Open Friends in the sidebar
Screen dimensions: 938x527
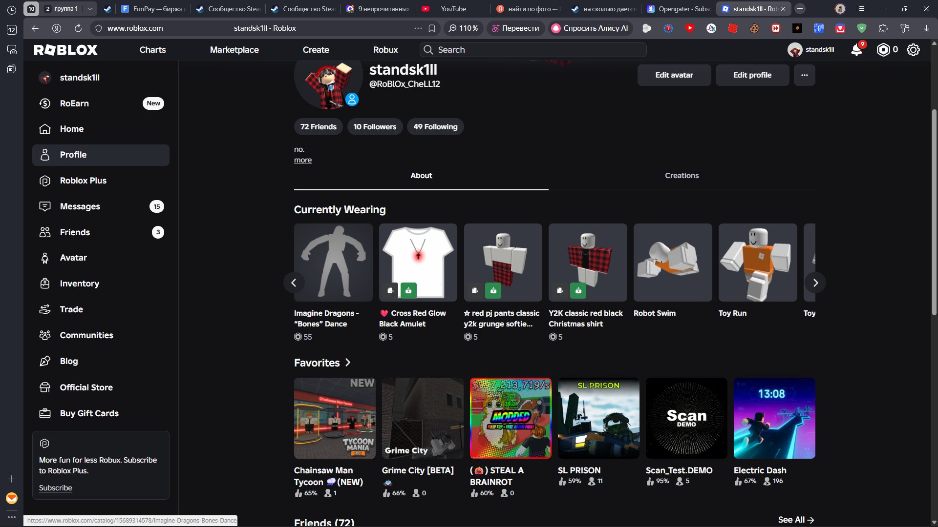tap(101, 232)
